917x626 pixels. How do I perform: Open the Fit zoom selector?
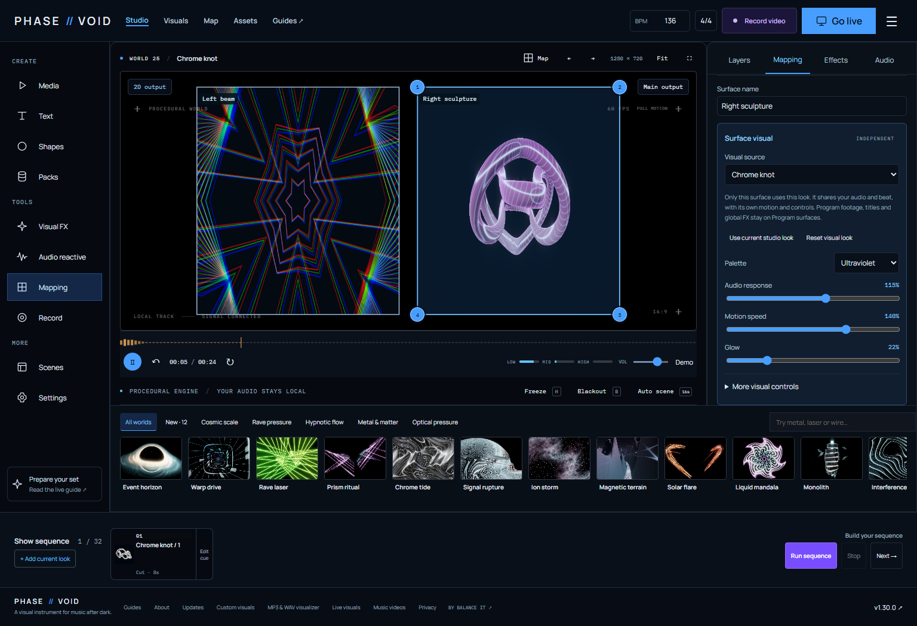[x=662, y=58]
